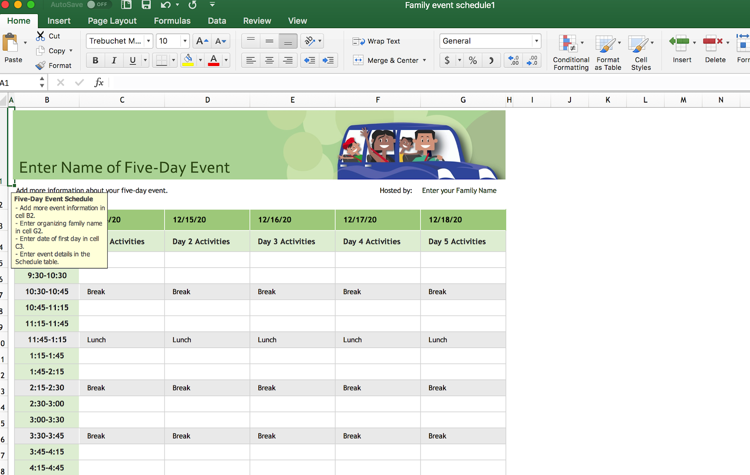The width and height of the screenshot is (750, 475).
Task: Select column G header
Action: coord(463,100)
